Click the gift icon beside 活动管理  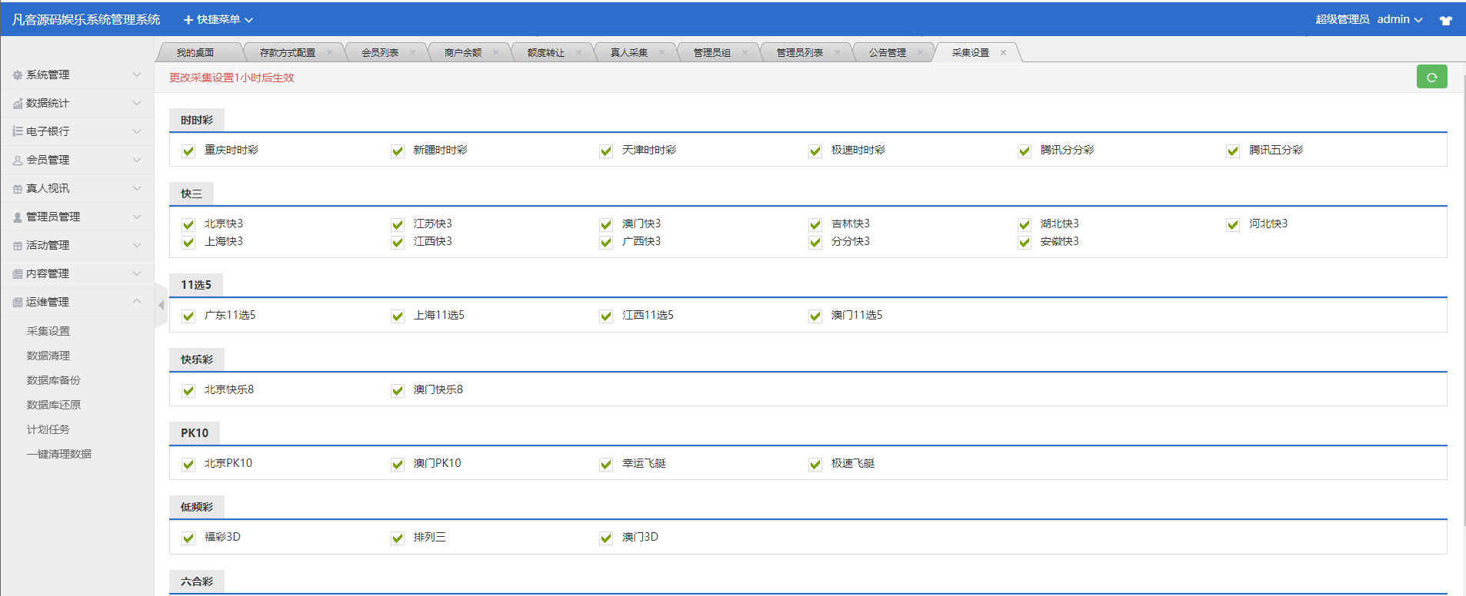(18, 246)
